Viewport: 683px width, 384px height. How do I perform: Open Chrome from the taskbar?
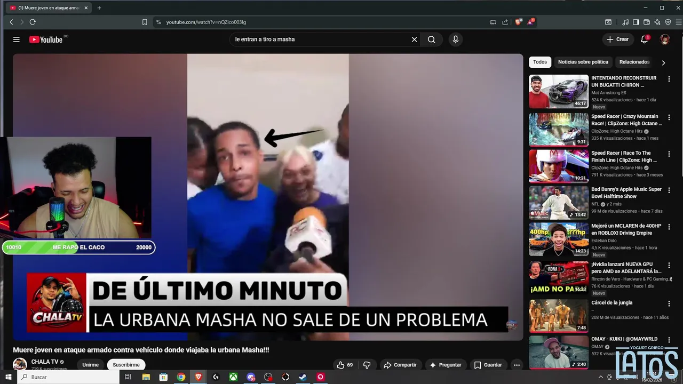click(181, 377)
